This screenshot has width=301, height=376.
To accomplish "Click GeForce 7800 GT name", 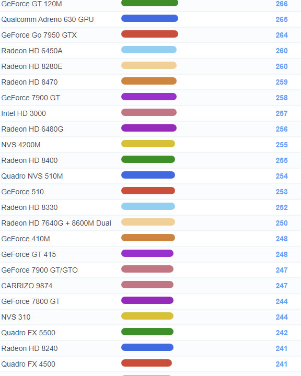I will 31,301.
